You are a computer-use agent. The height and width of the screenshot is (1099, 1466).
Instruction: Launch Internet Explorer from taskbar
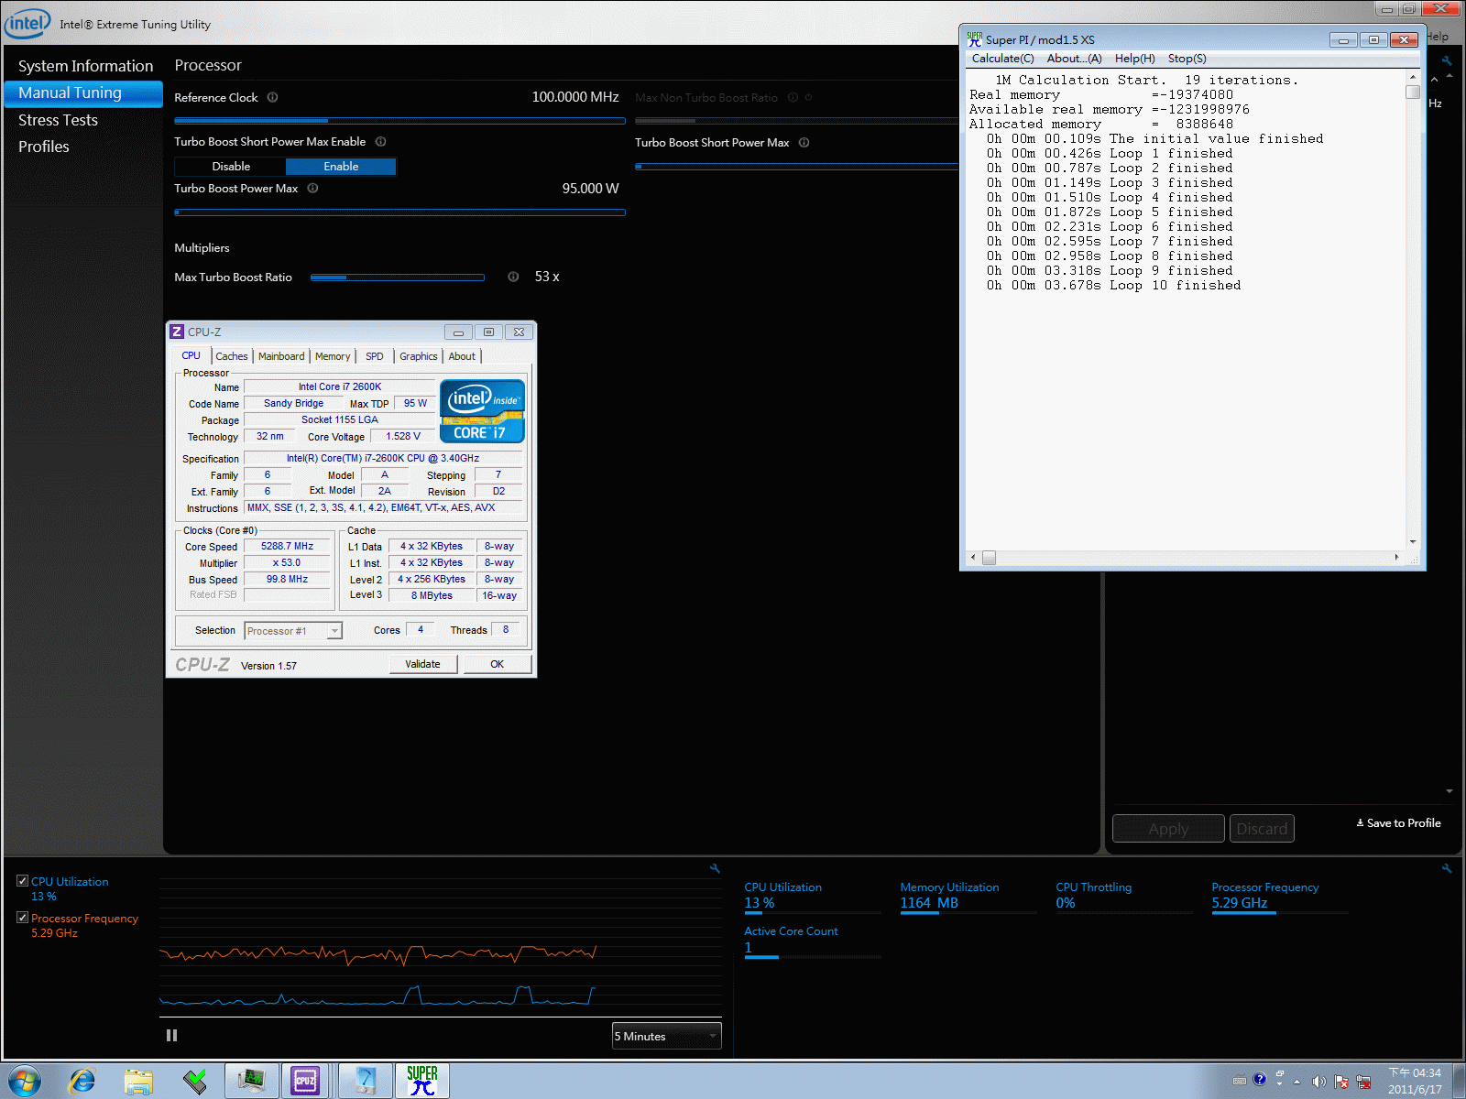pyautogui.click(x=82, y=1082)
